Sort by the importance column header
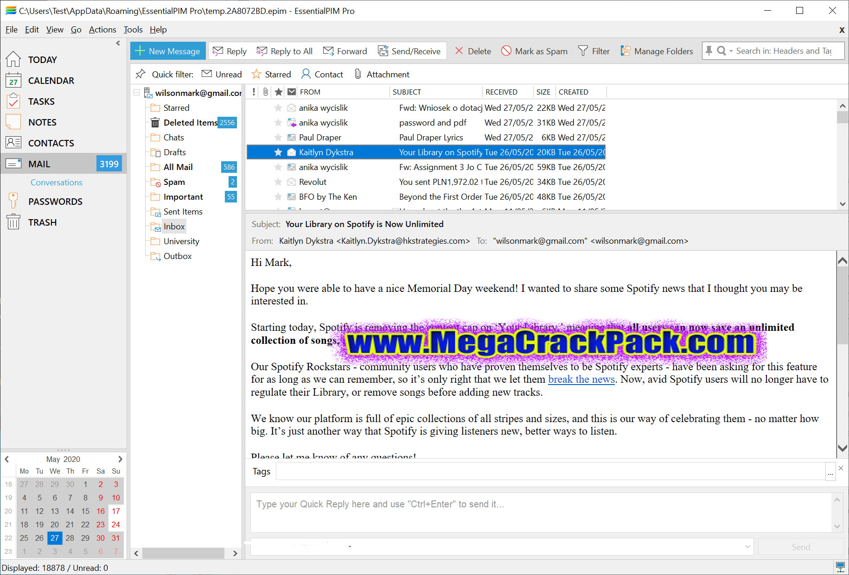The image size is (849, 575). coord(254,92)
